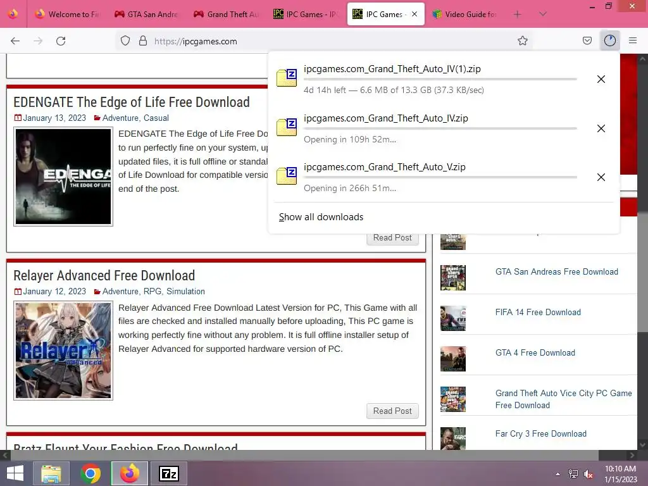Screen dimensions: 648x486
Task: Cancel the Grand_Theft_Auto_IV.zip download
Action: point(601,128)
